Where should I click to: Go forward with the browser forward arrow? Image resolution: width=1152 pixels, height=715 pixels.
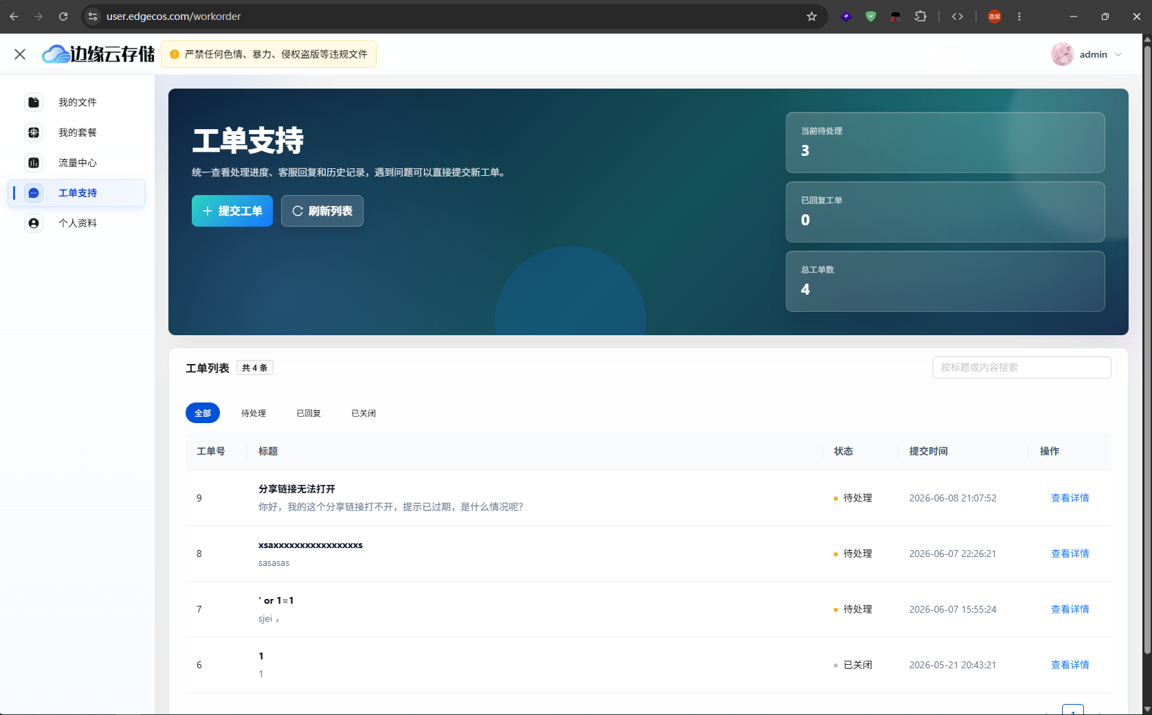point(38,16)
